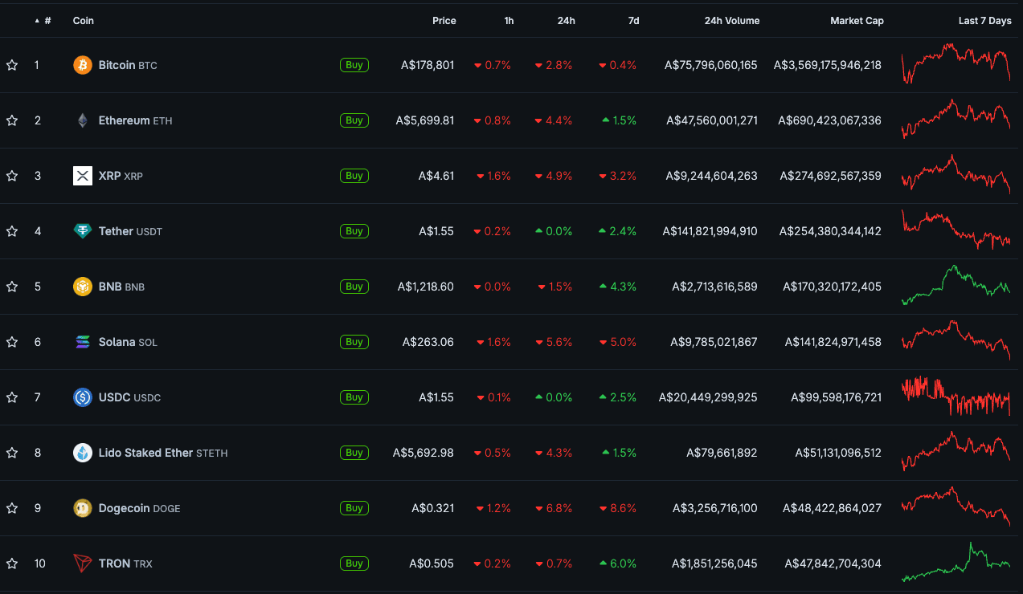1023x594 pixels.
Task: Click the Buy button for Dogecoin
Action: tap(354, 508)
